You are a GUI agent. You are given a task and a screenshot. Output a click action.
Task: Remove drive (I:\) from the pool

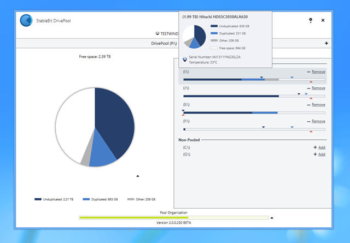318,72
